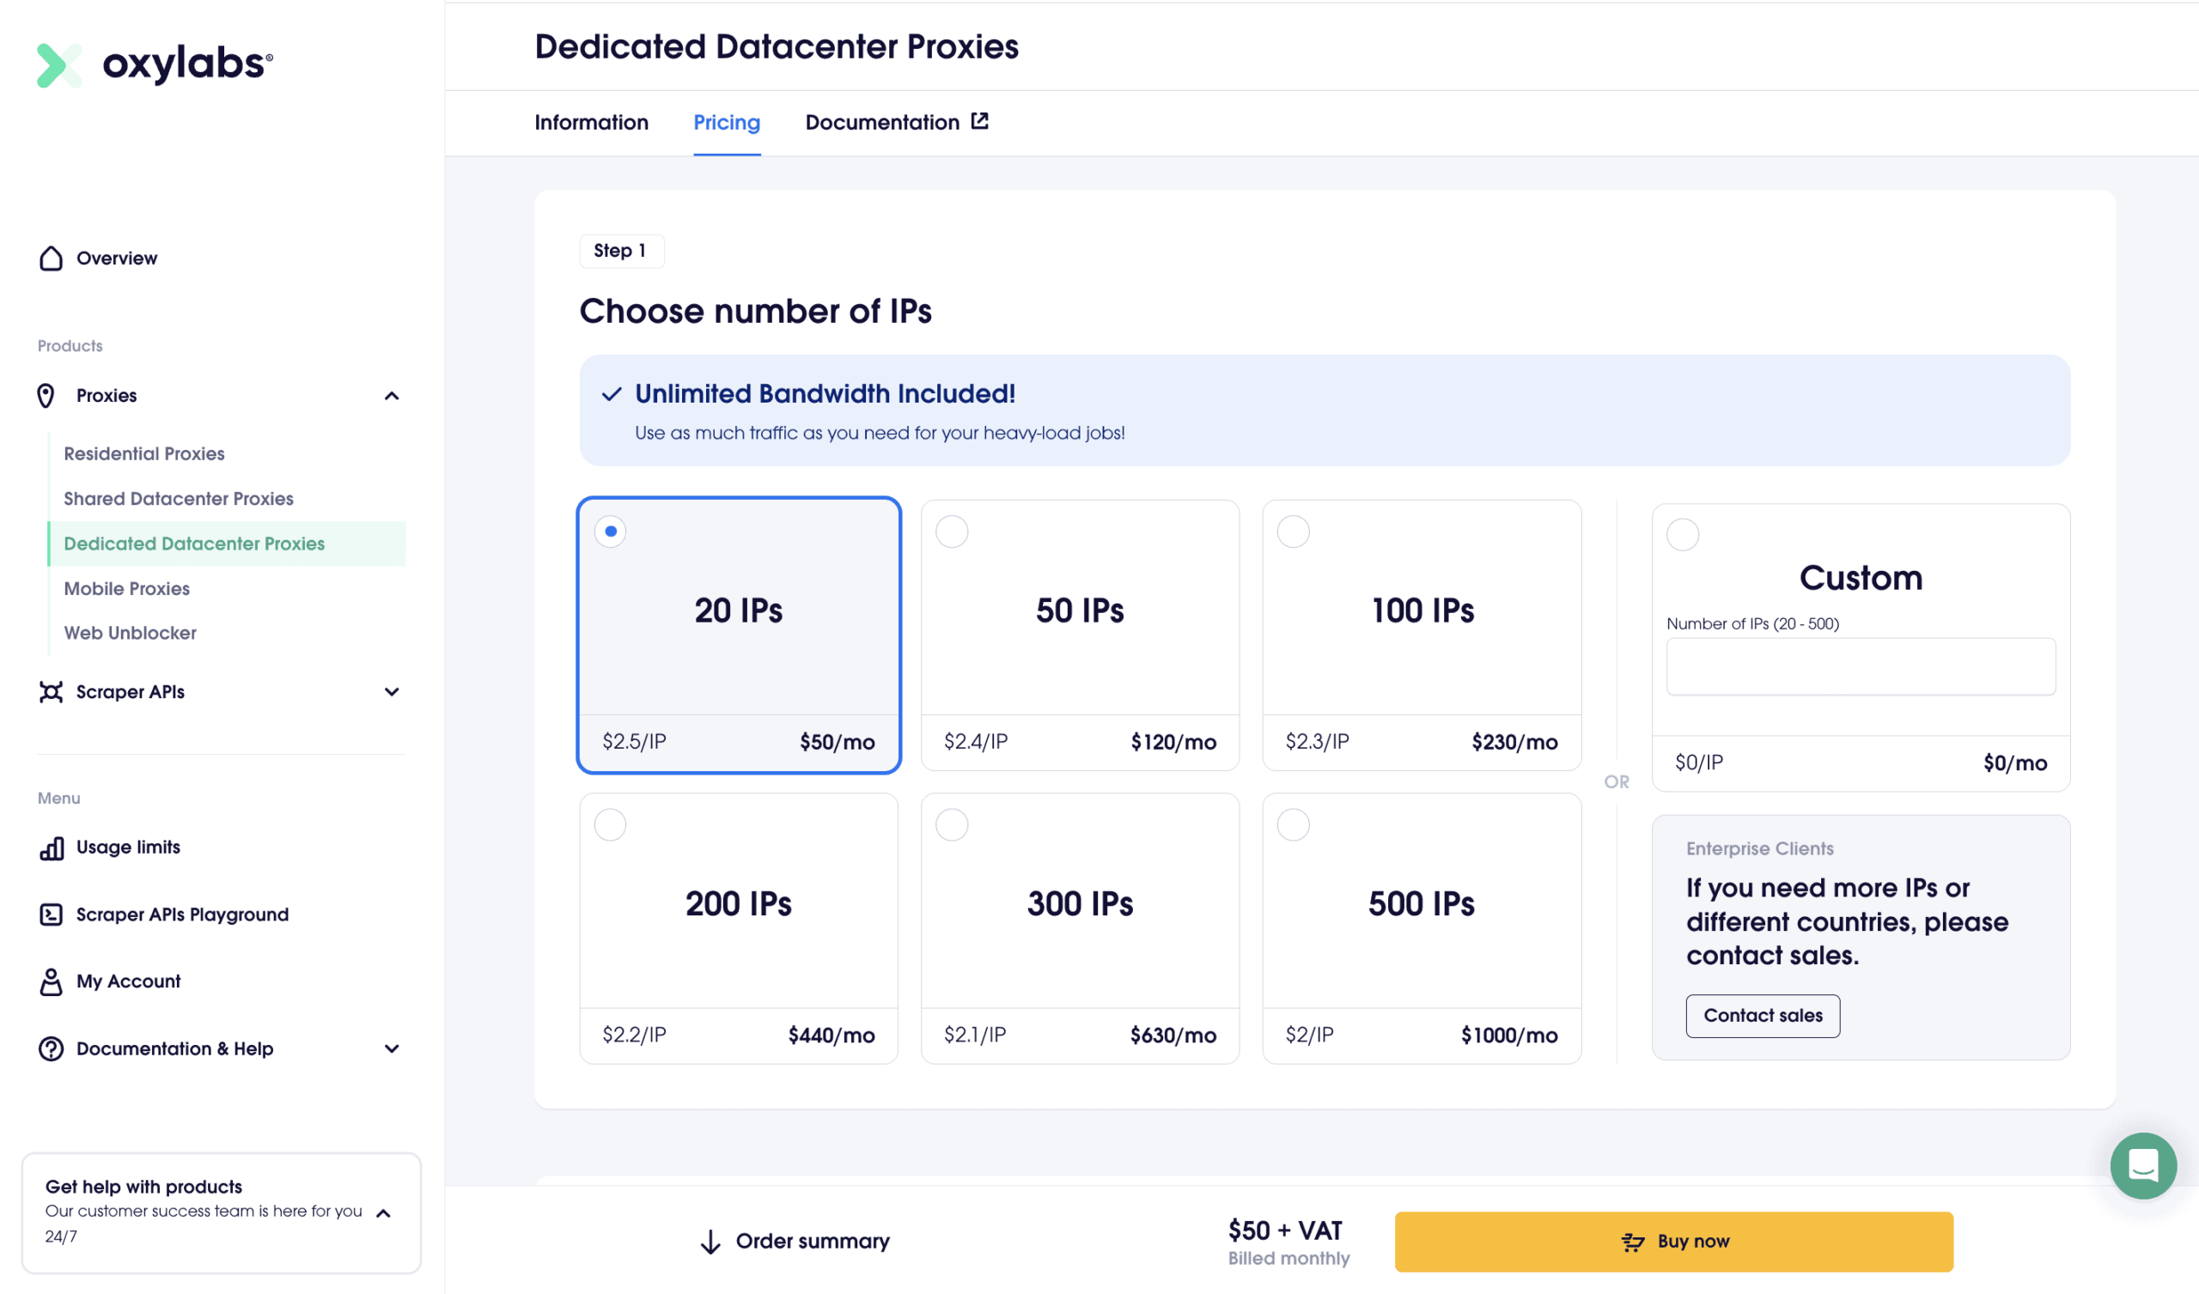The height and width of the screenshot is (1294, 2199).
Task: Click the $0/mo price on the Custom card
Action: click(2015, 763)
